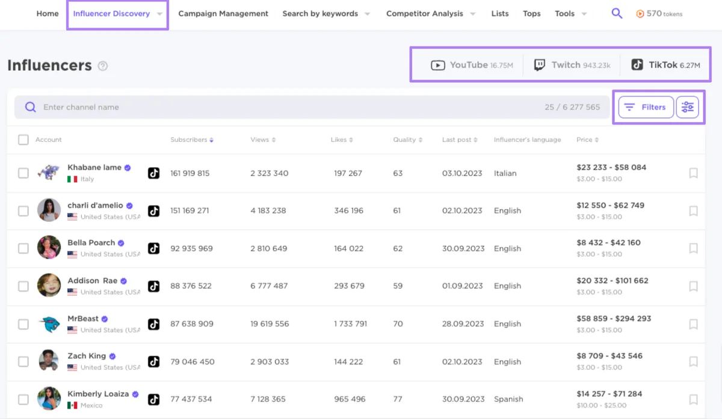This screenshot has width=722, height=419.
Task: Open Campaign Management in navigation
Action: point(223,13)
